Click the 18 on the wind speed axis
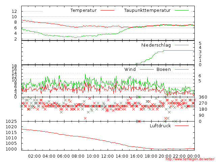This screenshot has height=162, width=216. coord(14,66)
